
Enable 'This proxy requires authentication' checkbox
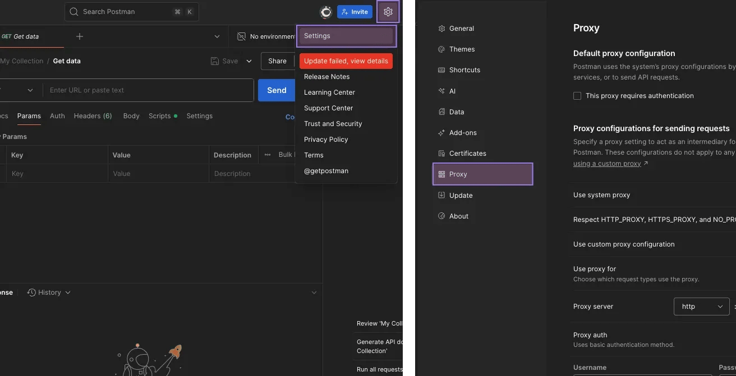pyautogui.click(x=577, y=96)
